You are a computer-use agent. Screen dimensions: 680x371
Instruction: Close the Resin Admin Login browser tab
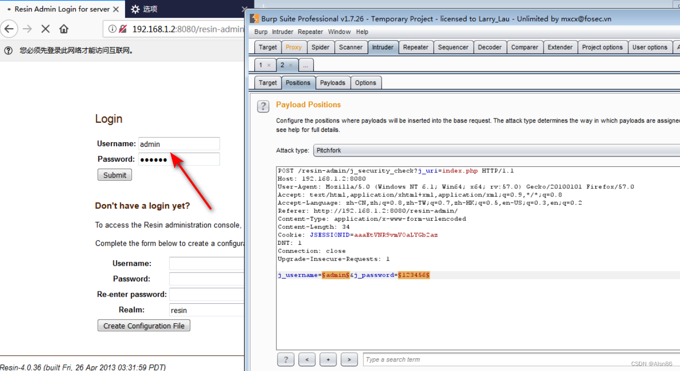click(116, 9)
